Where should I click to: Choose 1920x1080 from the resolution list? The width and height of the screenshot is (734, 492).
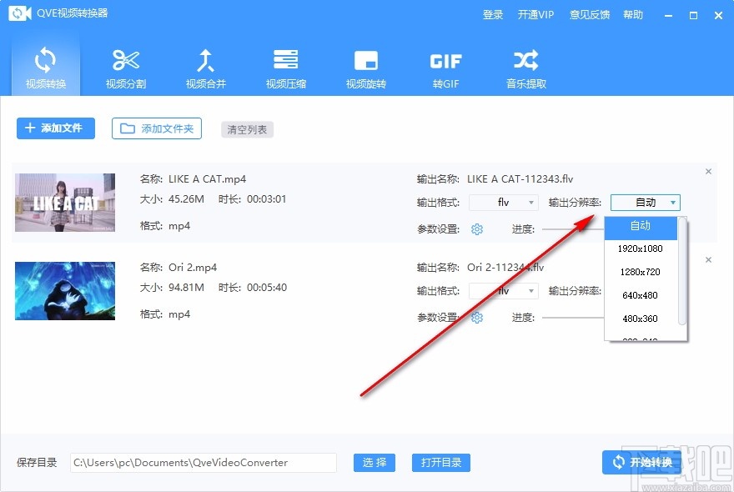(639, 249)
